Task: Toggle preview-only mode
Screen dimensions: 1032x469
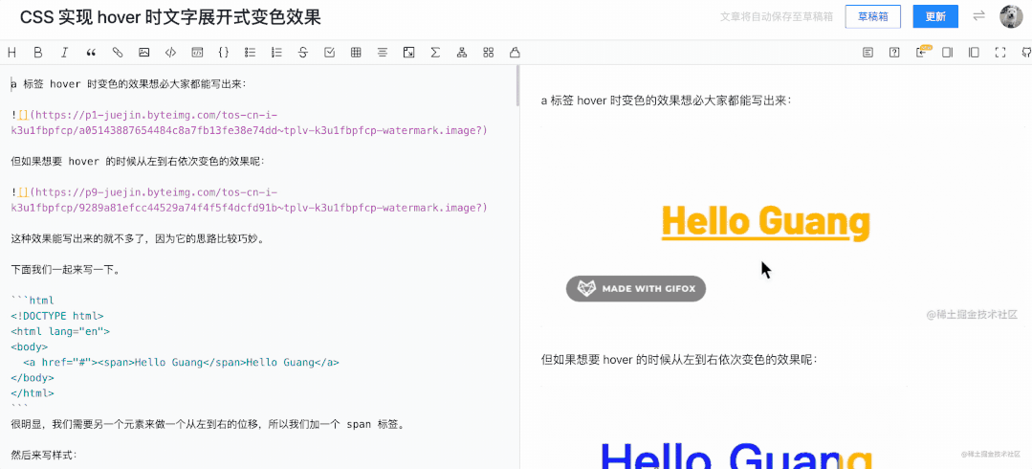Action: pyautogui.click(x=974, y=53)
